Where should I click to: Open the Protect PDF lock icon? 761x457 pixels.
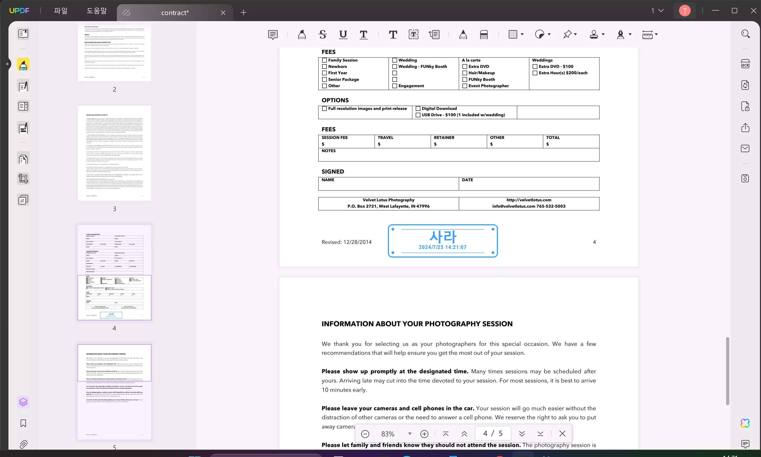[x=745, y=106]
